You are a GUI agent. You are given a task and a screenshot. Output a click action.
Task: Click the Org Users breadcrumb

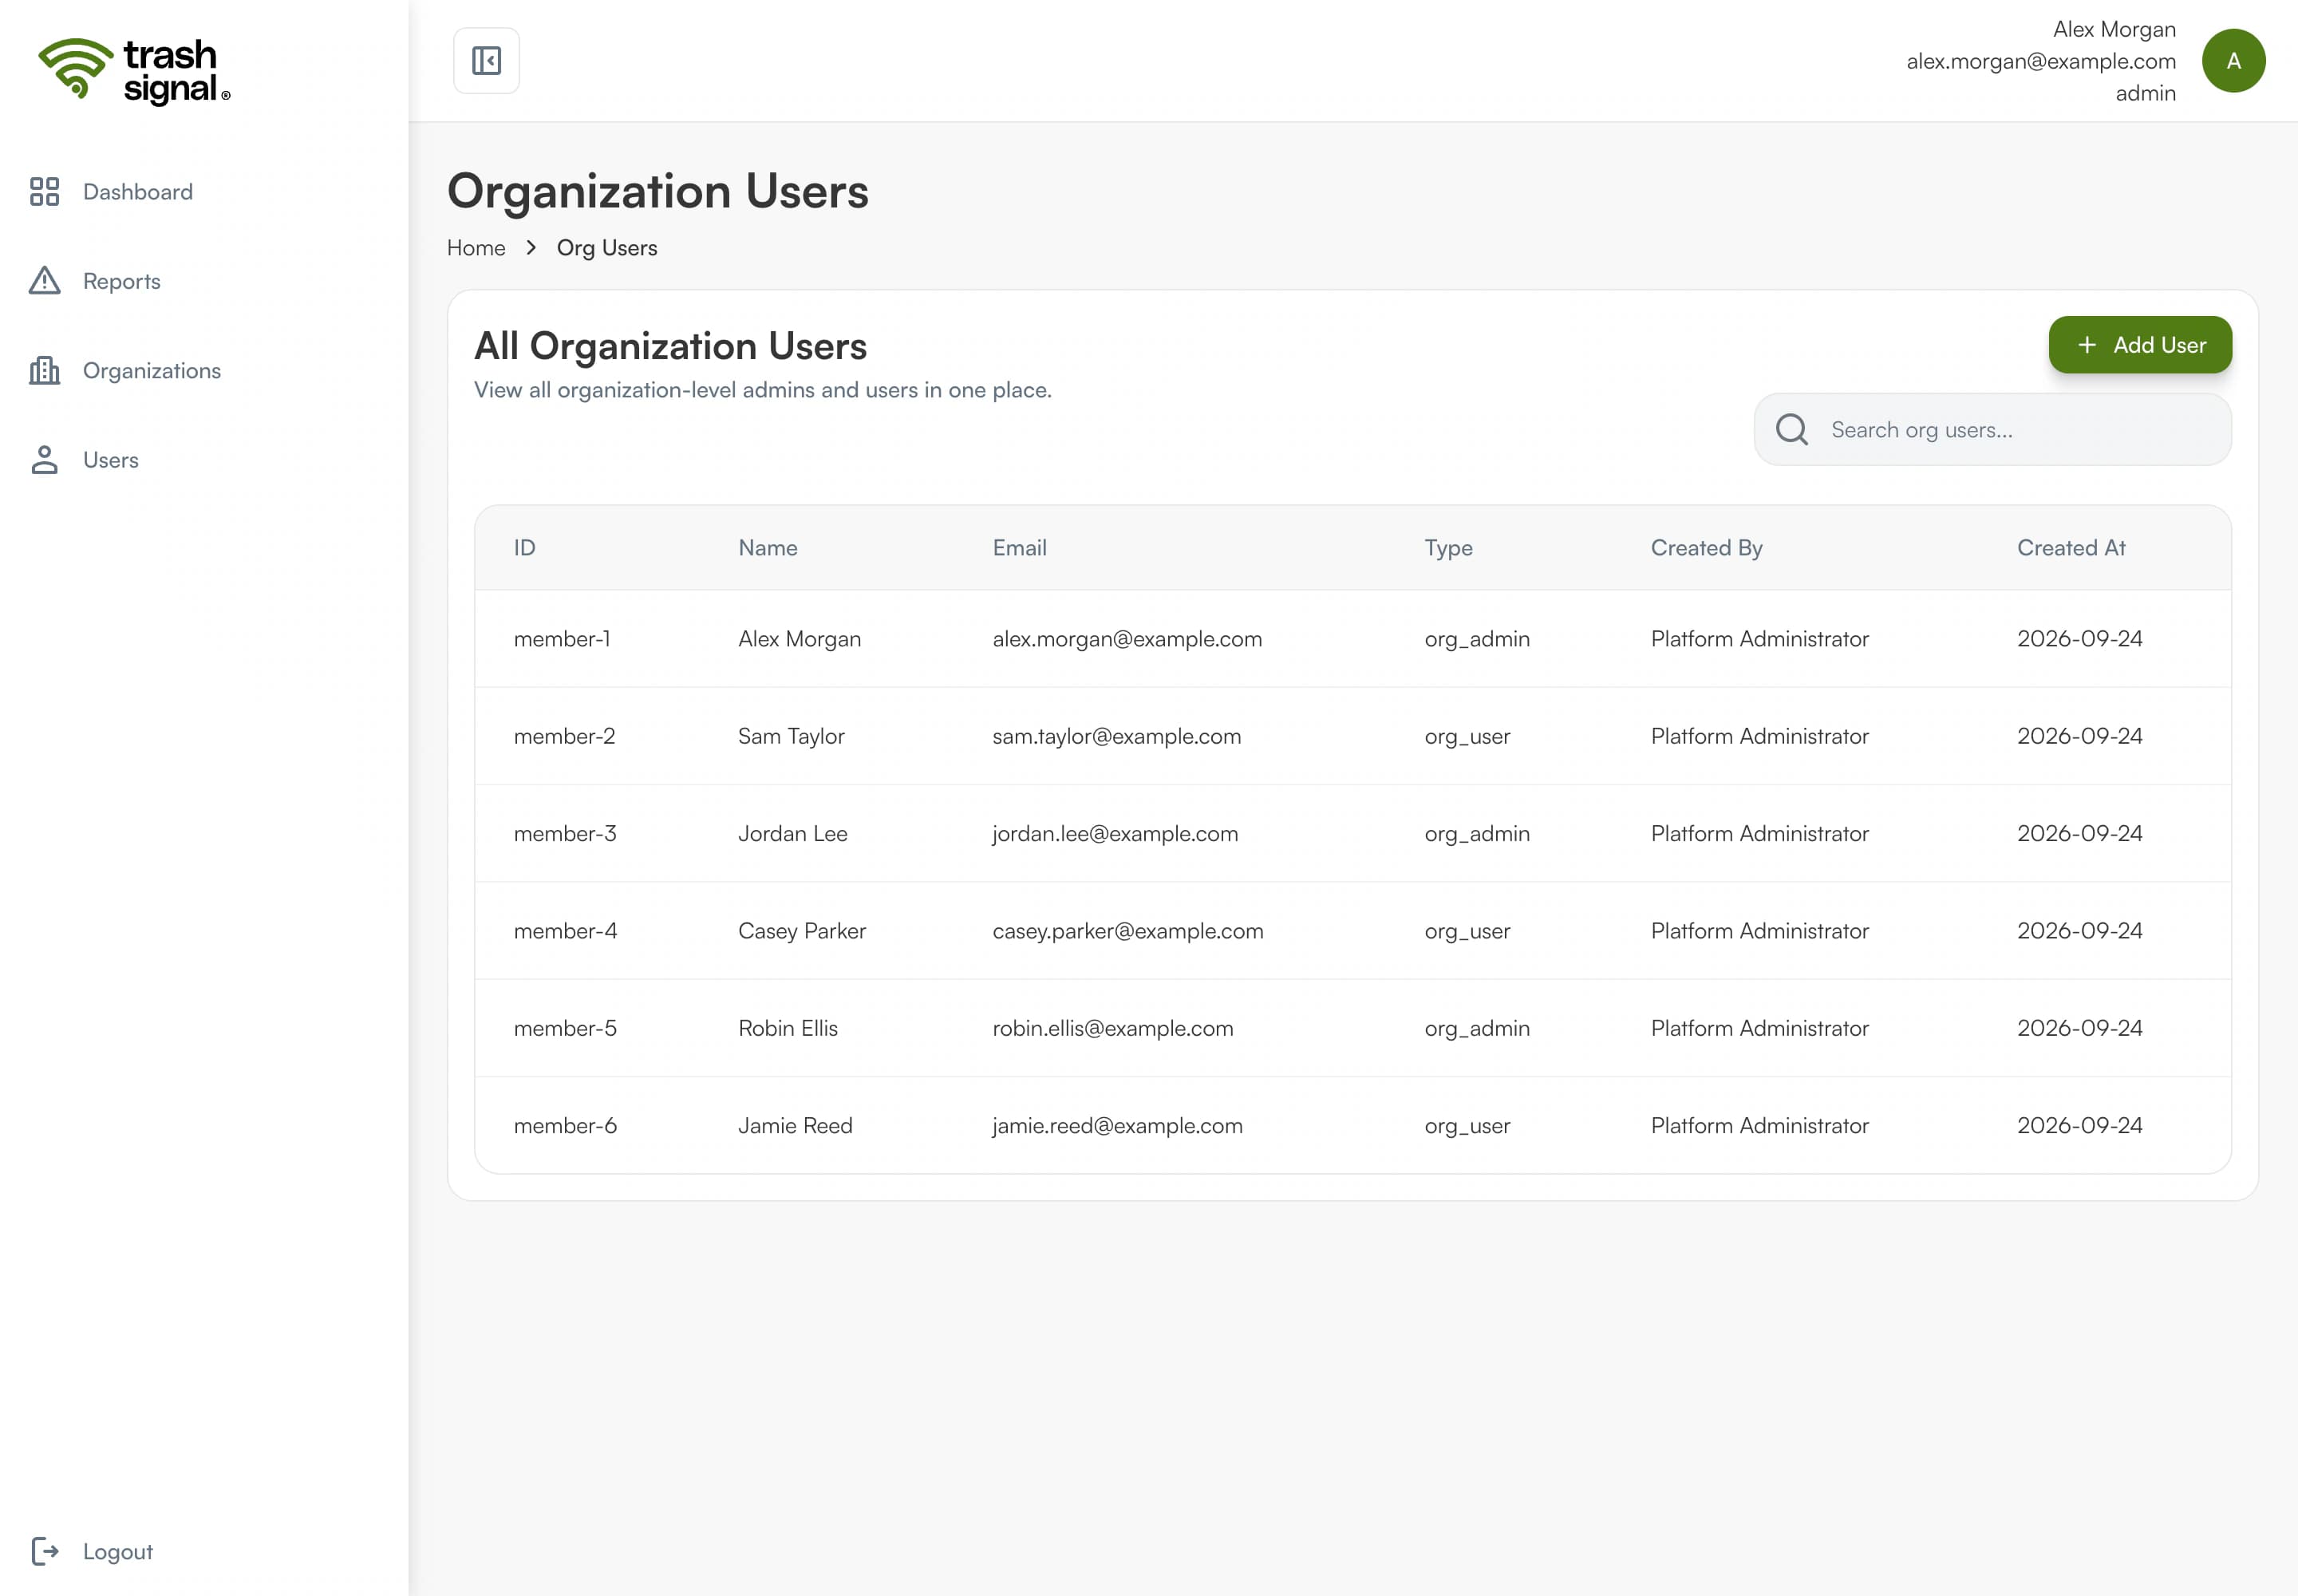(x=607, y=248)
